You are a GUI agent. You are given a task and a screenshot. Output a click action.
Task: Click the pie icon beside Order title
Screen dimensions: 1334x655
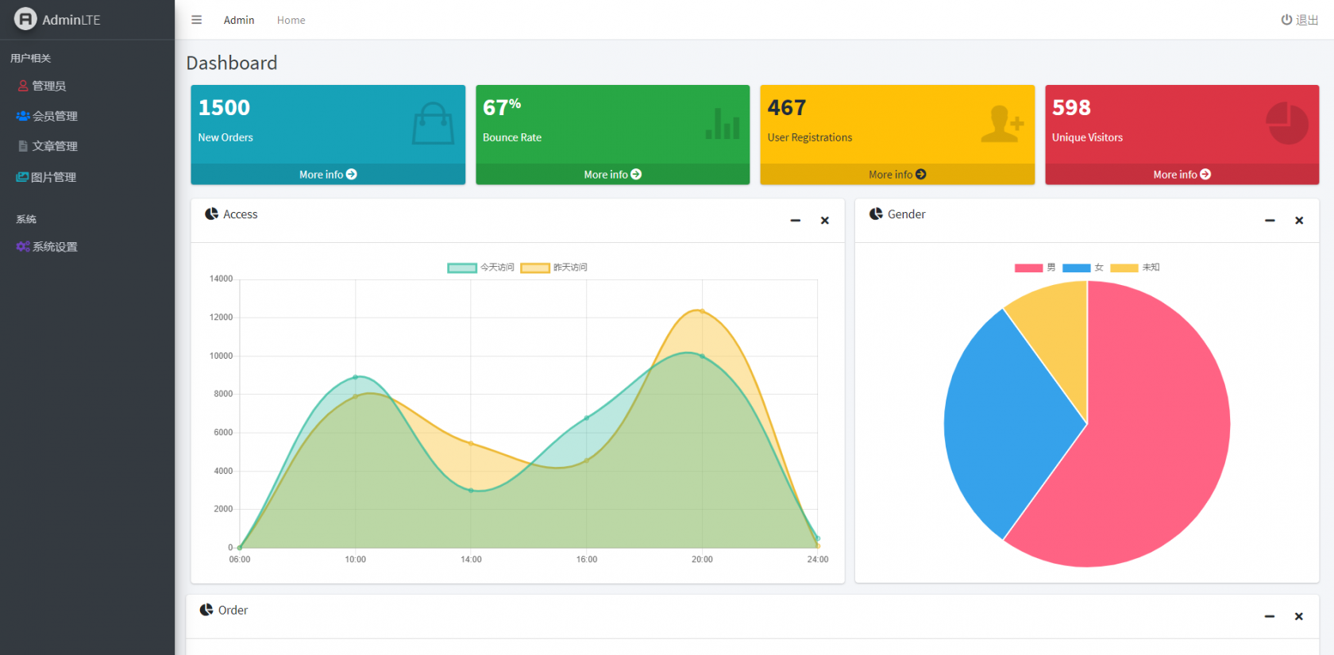(206, 610)
